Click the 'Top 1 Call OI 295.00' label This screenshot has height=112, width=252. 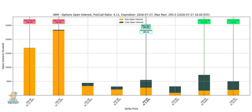pos(204,21)
